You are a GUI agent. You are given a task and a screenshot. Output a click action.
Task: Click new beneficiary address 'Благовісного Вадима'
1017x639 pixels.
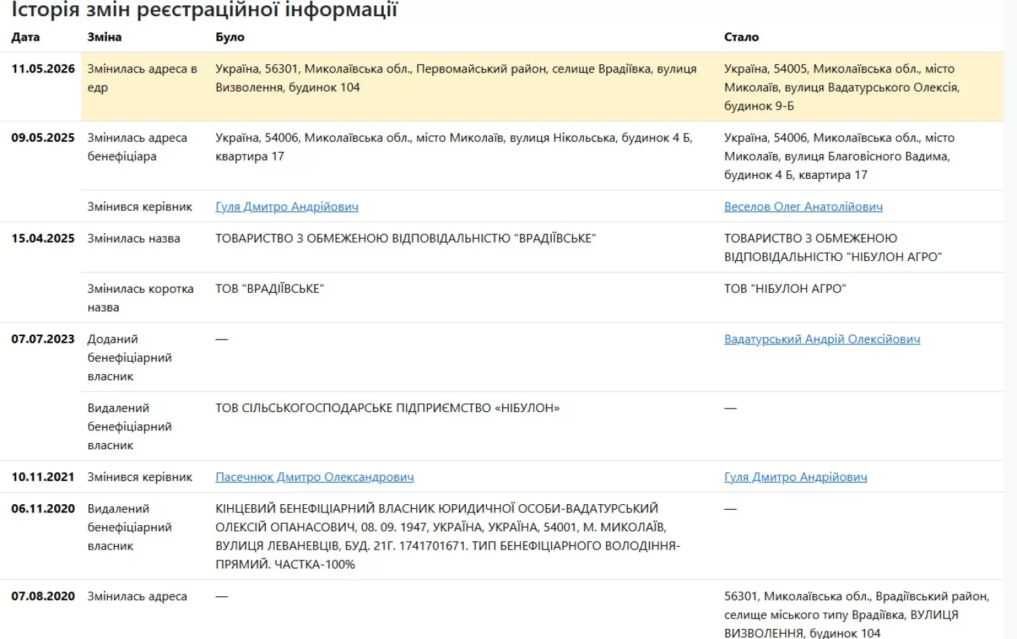pyautogui.click(x=839, y=157)
